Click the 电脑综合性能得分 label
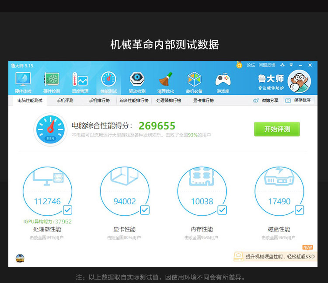This screenshot has height=283, width=328. click(x=102, y=126)
